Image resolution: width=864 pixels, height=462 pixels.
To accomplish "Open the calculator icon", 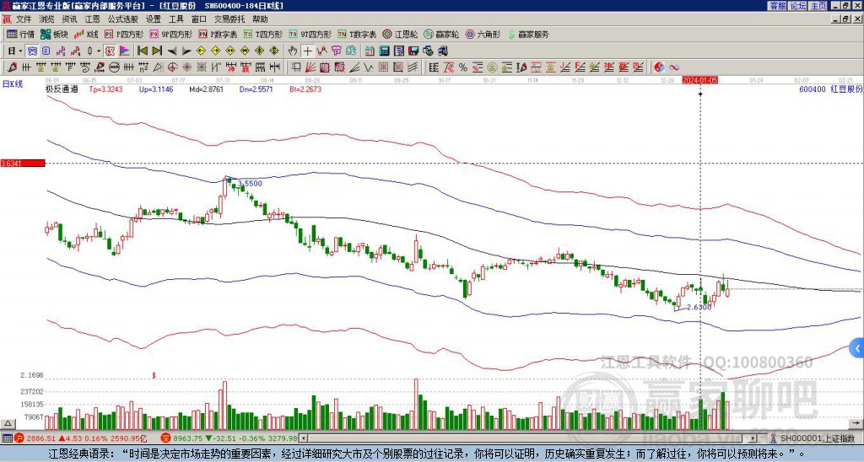I will (x=384, y=51).
